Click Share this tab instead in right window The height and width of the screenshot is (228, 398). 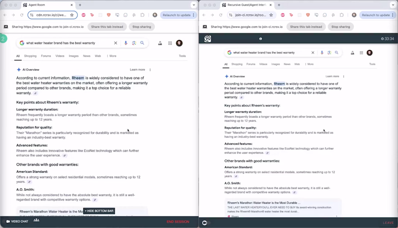(306, 27)
